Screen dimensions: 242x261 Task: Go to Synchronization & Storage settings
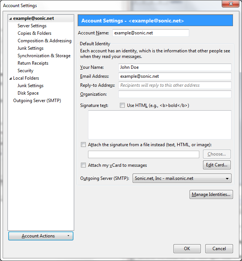tap(44, 56)
